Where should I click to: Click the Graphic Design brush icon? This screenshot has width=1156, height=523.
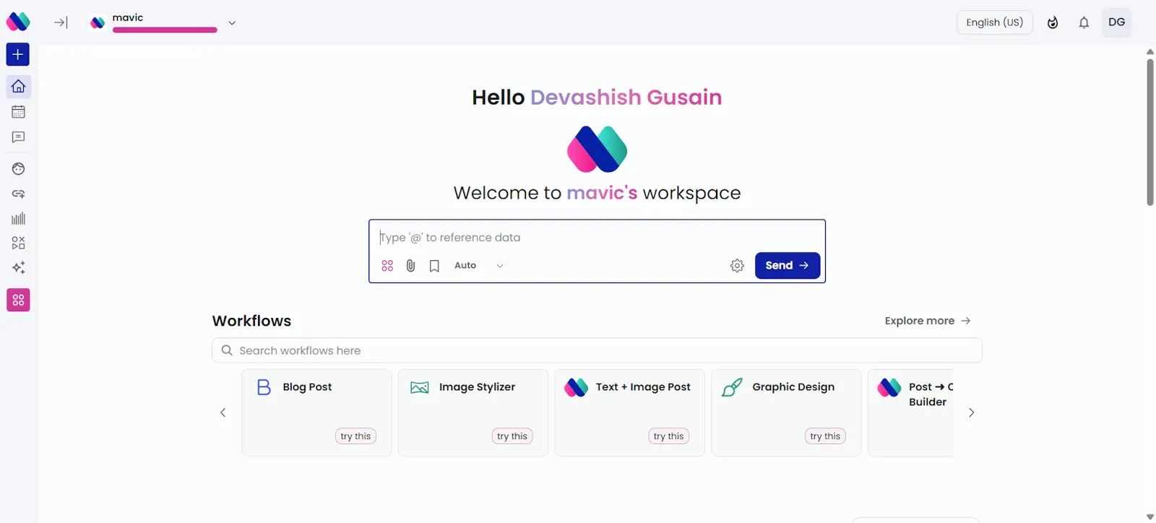pos(732,388)
